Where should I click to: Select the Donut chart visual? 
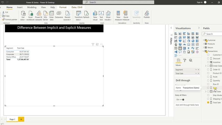[193, 41]
